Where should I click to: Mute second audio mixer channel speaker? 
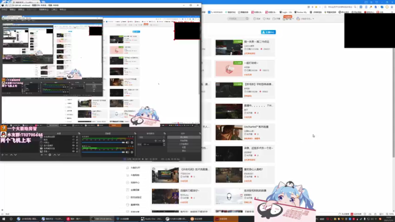[x=127, y=152]
